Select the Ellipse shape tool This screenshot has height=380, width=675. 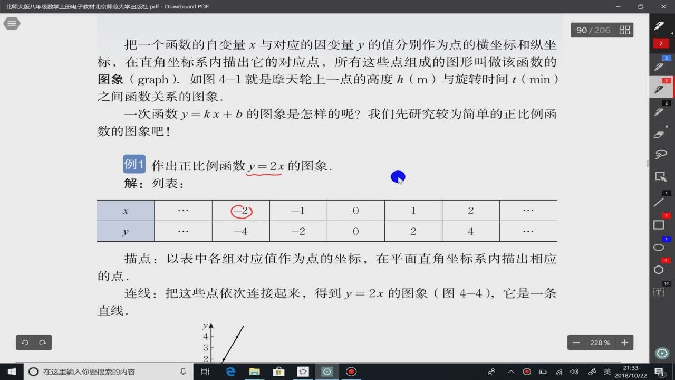(x=659, y=247)
